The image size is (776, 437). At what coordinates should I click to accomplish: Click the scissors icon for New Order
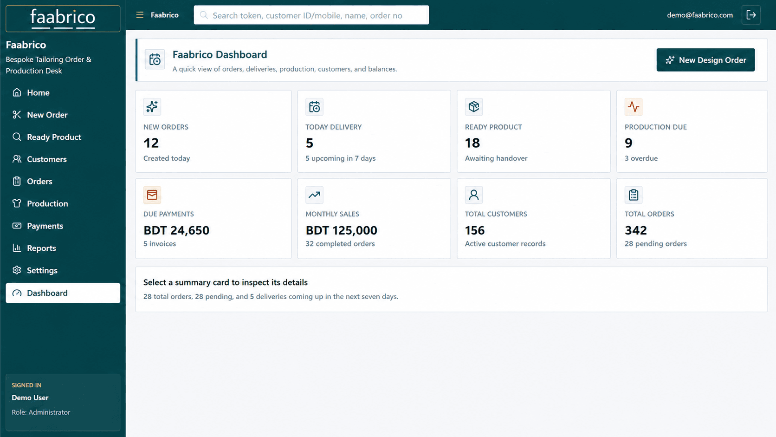pos(17,115)
